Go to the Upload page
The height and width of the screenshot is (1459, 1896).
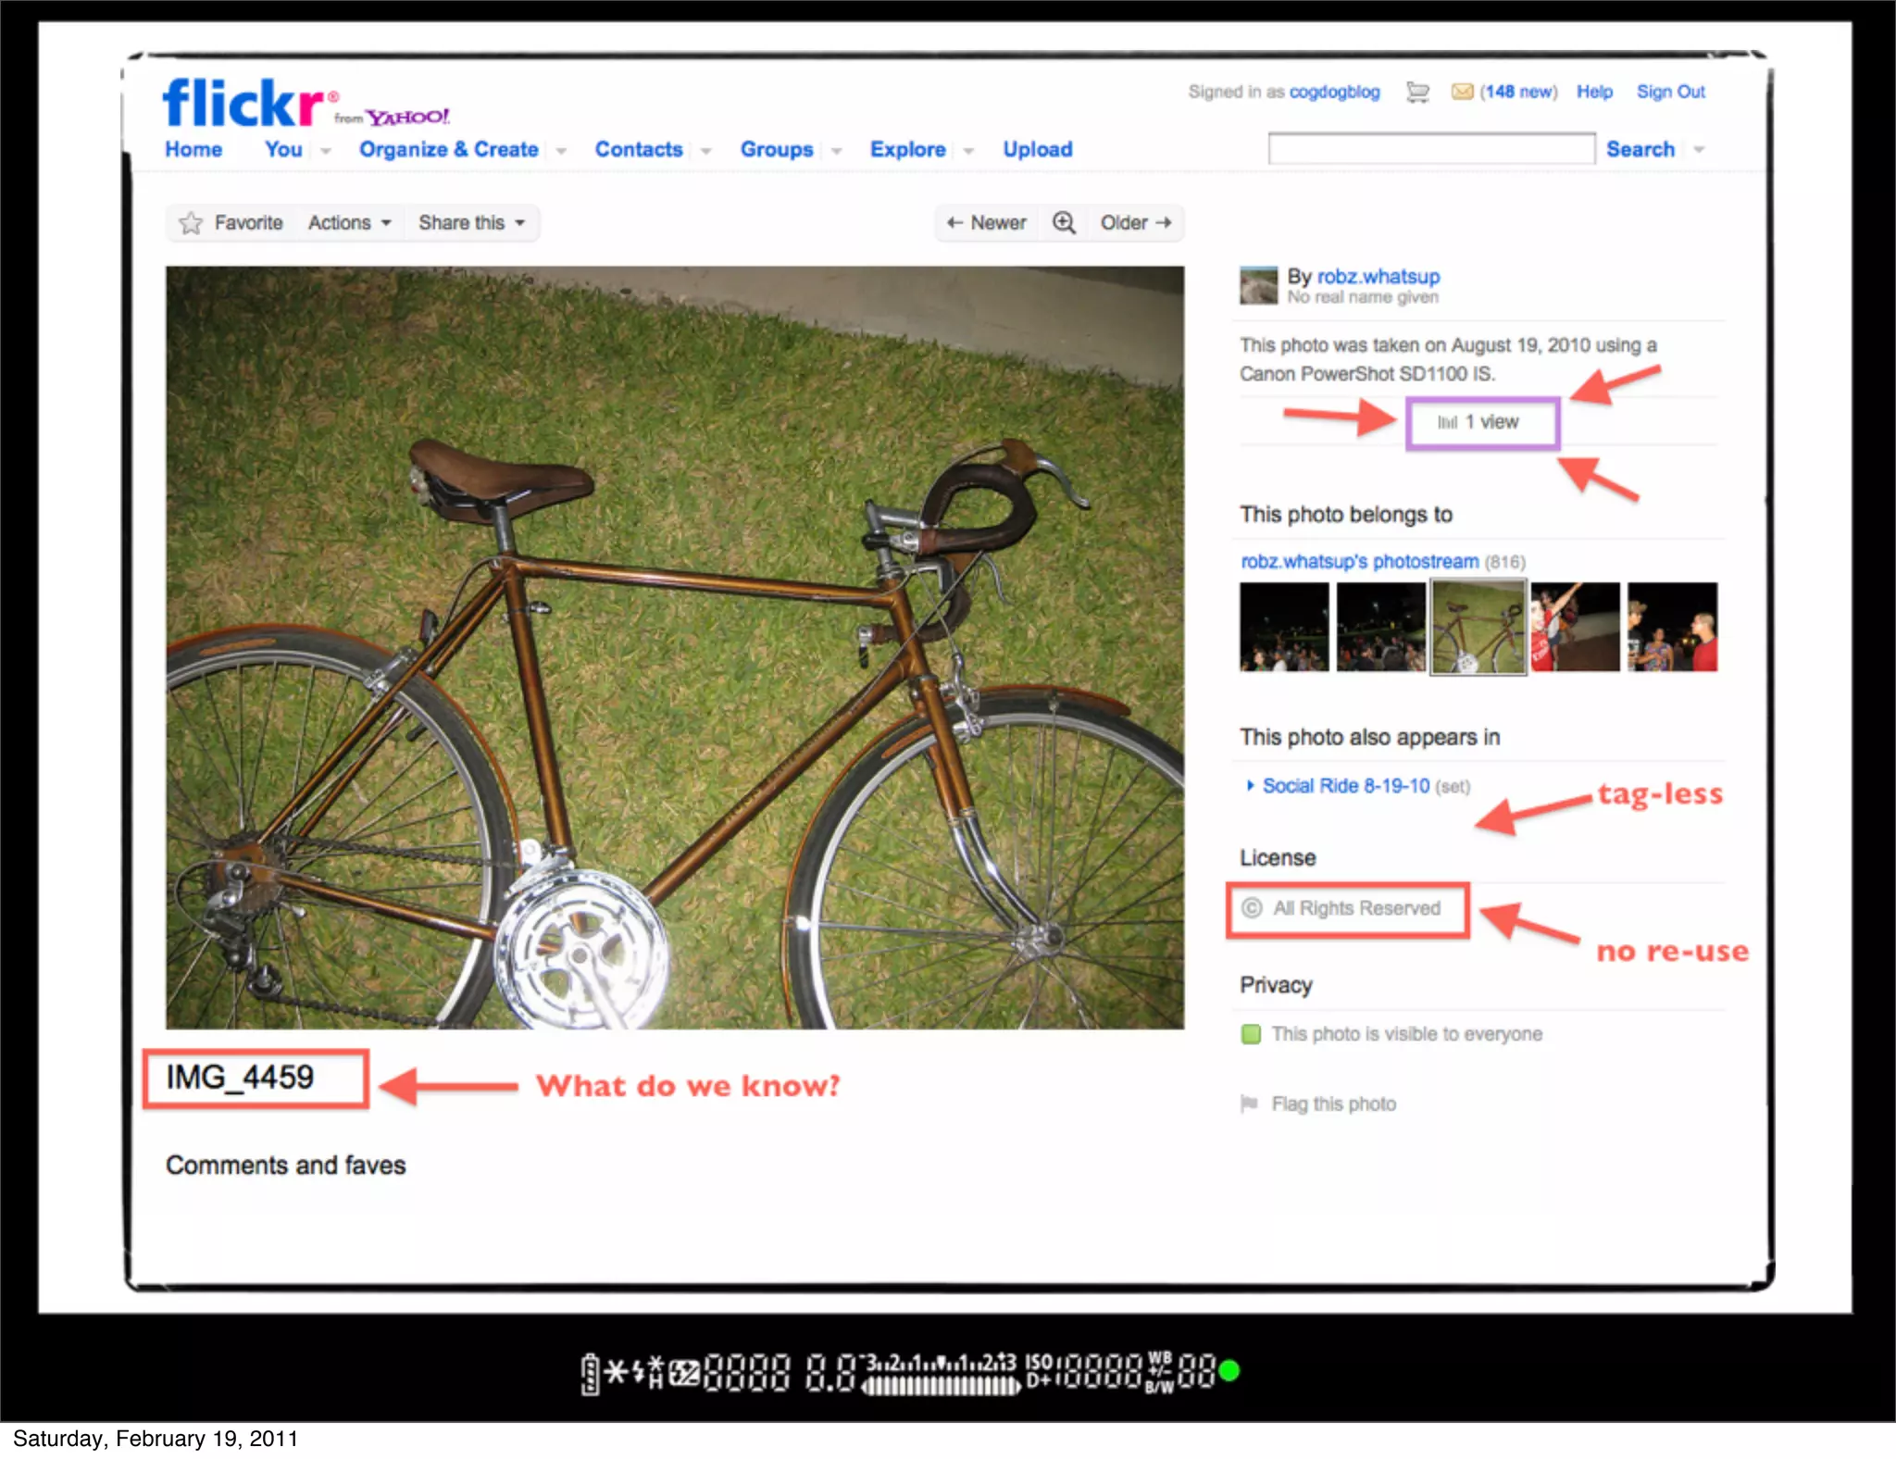1037,150
